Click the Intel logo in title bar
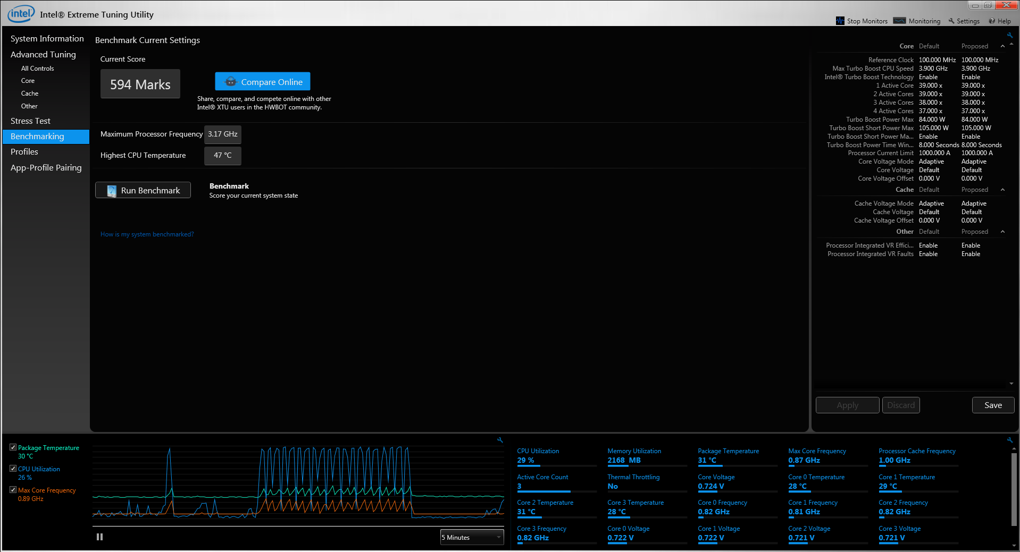Screen dimensions: 1020x552 coord(21,14)
